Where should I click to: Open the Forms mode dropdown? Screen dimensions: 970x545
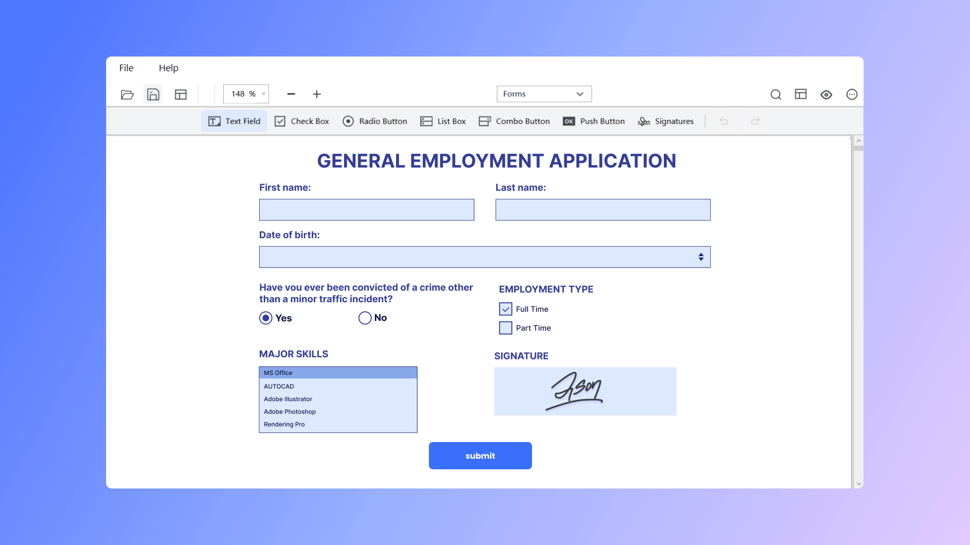tap(544, 94)
